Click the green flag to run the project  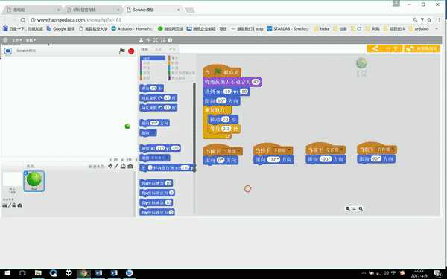pyautogui.click(x=122, y=51)
